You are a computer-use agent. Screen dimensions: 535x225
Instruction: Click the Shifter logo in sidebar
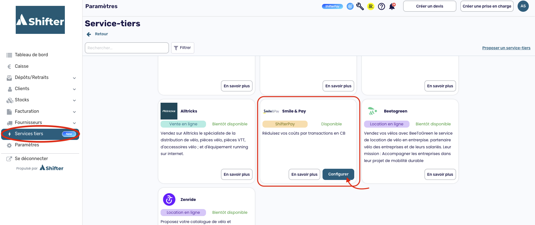(40, 20)
